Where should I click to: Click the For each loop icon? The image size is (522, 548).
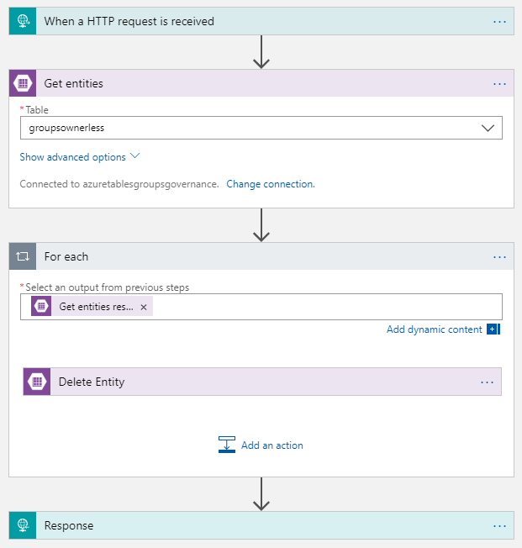[23, 256]
